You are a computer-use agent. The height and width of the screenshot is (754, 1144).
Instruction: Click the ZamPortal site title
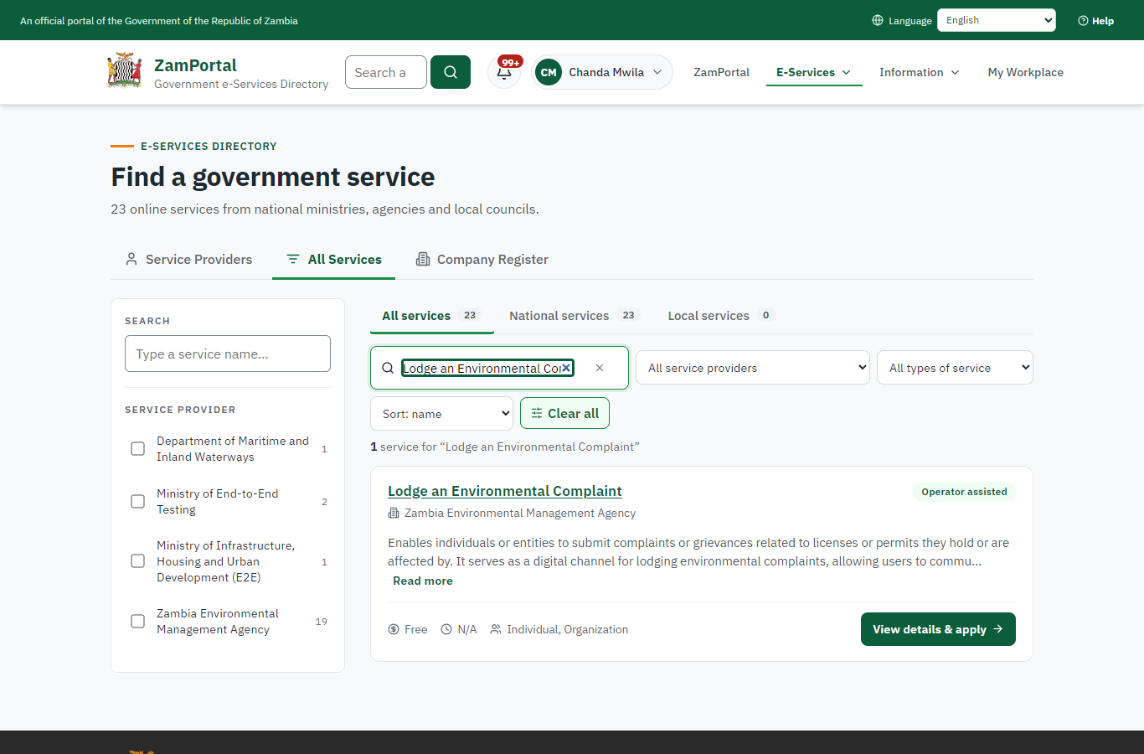tap(195, 65)
